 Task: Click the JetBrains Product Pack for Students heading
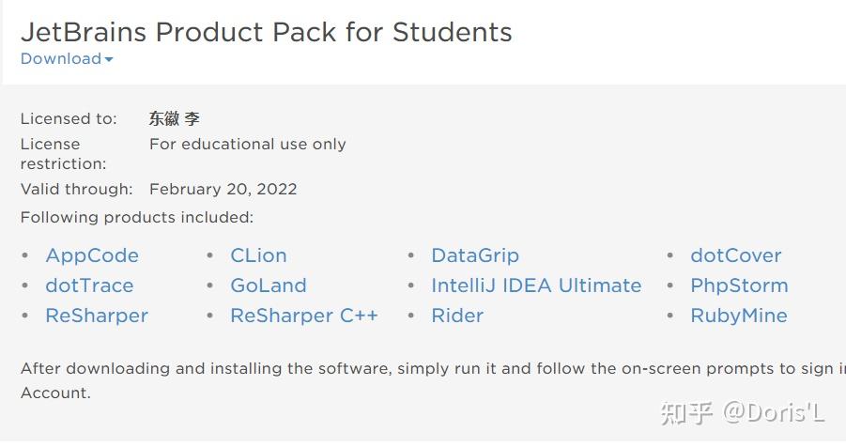(x=267, y=32)
